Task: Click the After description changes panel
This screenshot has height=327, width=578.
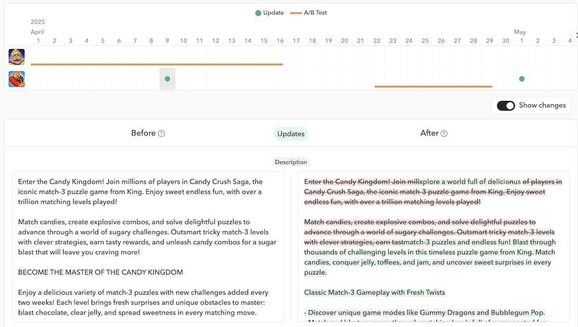Action: tap(433, 246)
